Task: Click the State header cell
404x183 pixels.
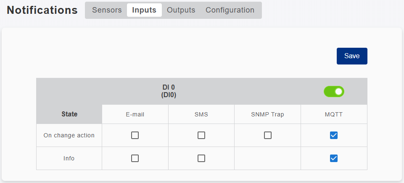Action: [x=69, y=114]
